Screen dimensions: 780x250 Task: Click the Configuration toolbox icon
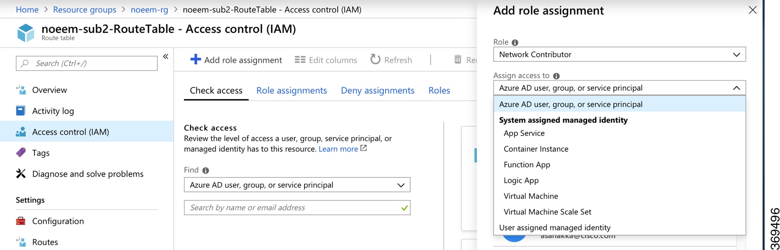click(21, 221)
